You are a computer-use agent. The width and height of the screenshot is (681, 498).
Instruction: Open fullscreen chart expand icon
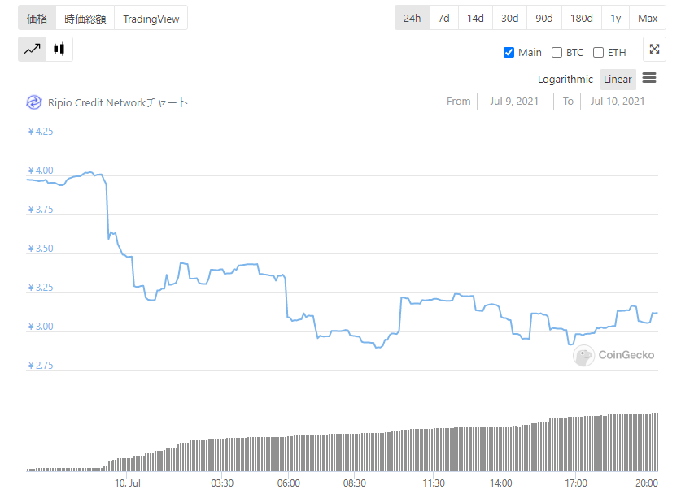tap(654, 49)
